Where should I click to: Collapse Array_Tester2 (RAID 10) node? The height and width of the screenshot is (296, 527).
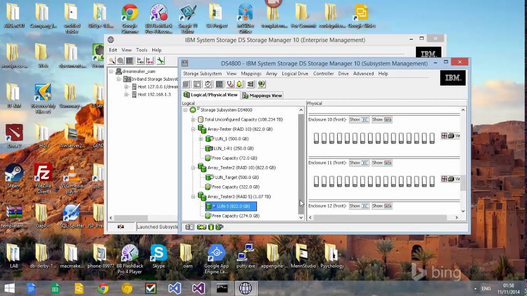point(193,168)
